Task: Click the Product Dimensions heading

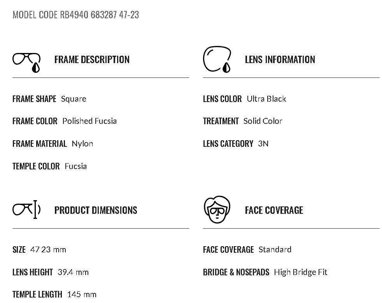Action: (96, 210)
